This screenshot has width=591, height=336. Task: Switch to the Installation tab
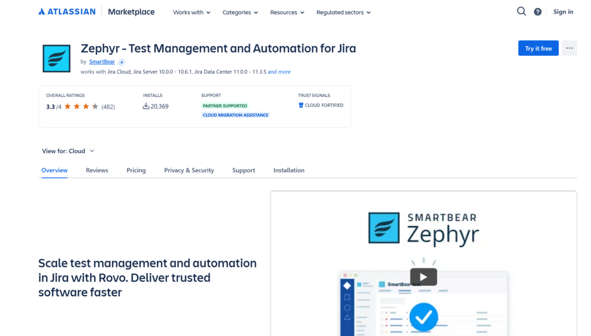[x=289, y=170]
